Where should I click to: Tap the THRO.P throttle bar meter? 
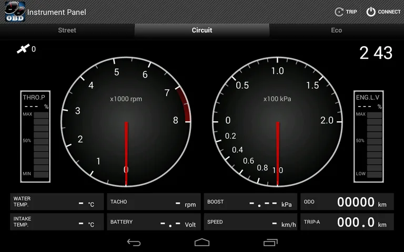click(x=35, y=136)
